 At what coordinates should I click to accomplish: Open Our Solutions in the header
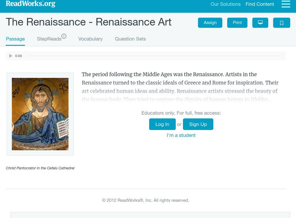(x=225, y=4)
